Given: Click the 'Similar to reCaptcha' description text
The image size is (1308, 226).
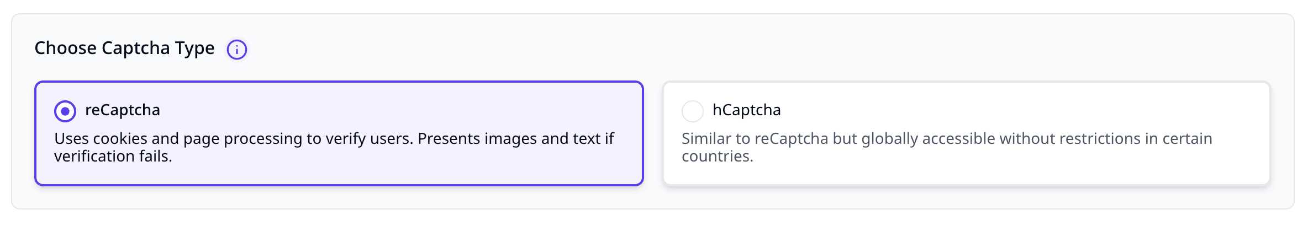Looking at the screenshot, I should (x=947, y=147).
